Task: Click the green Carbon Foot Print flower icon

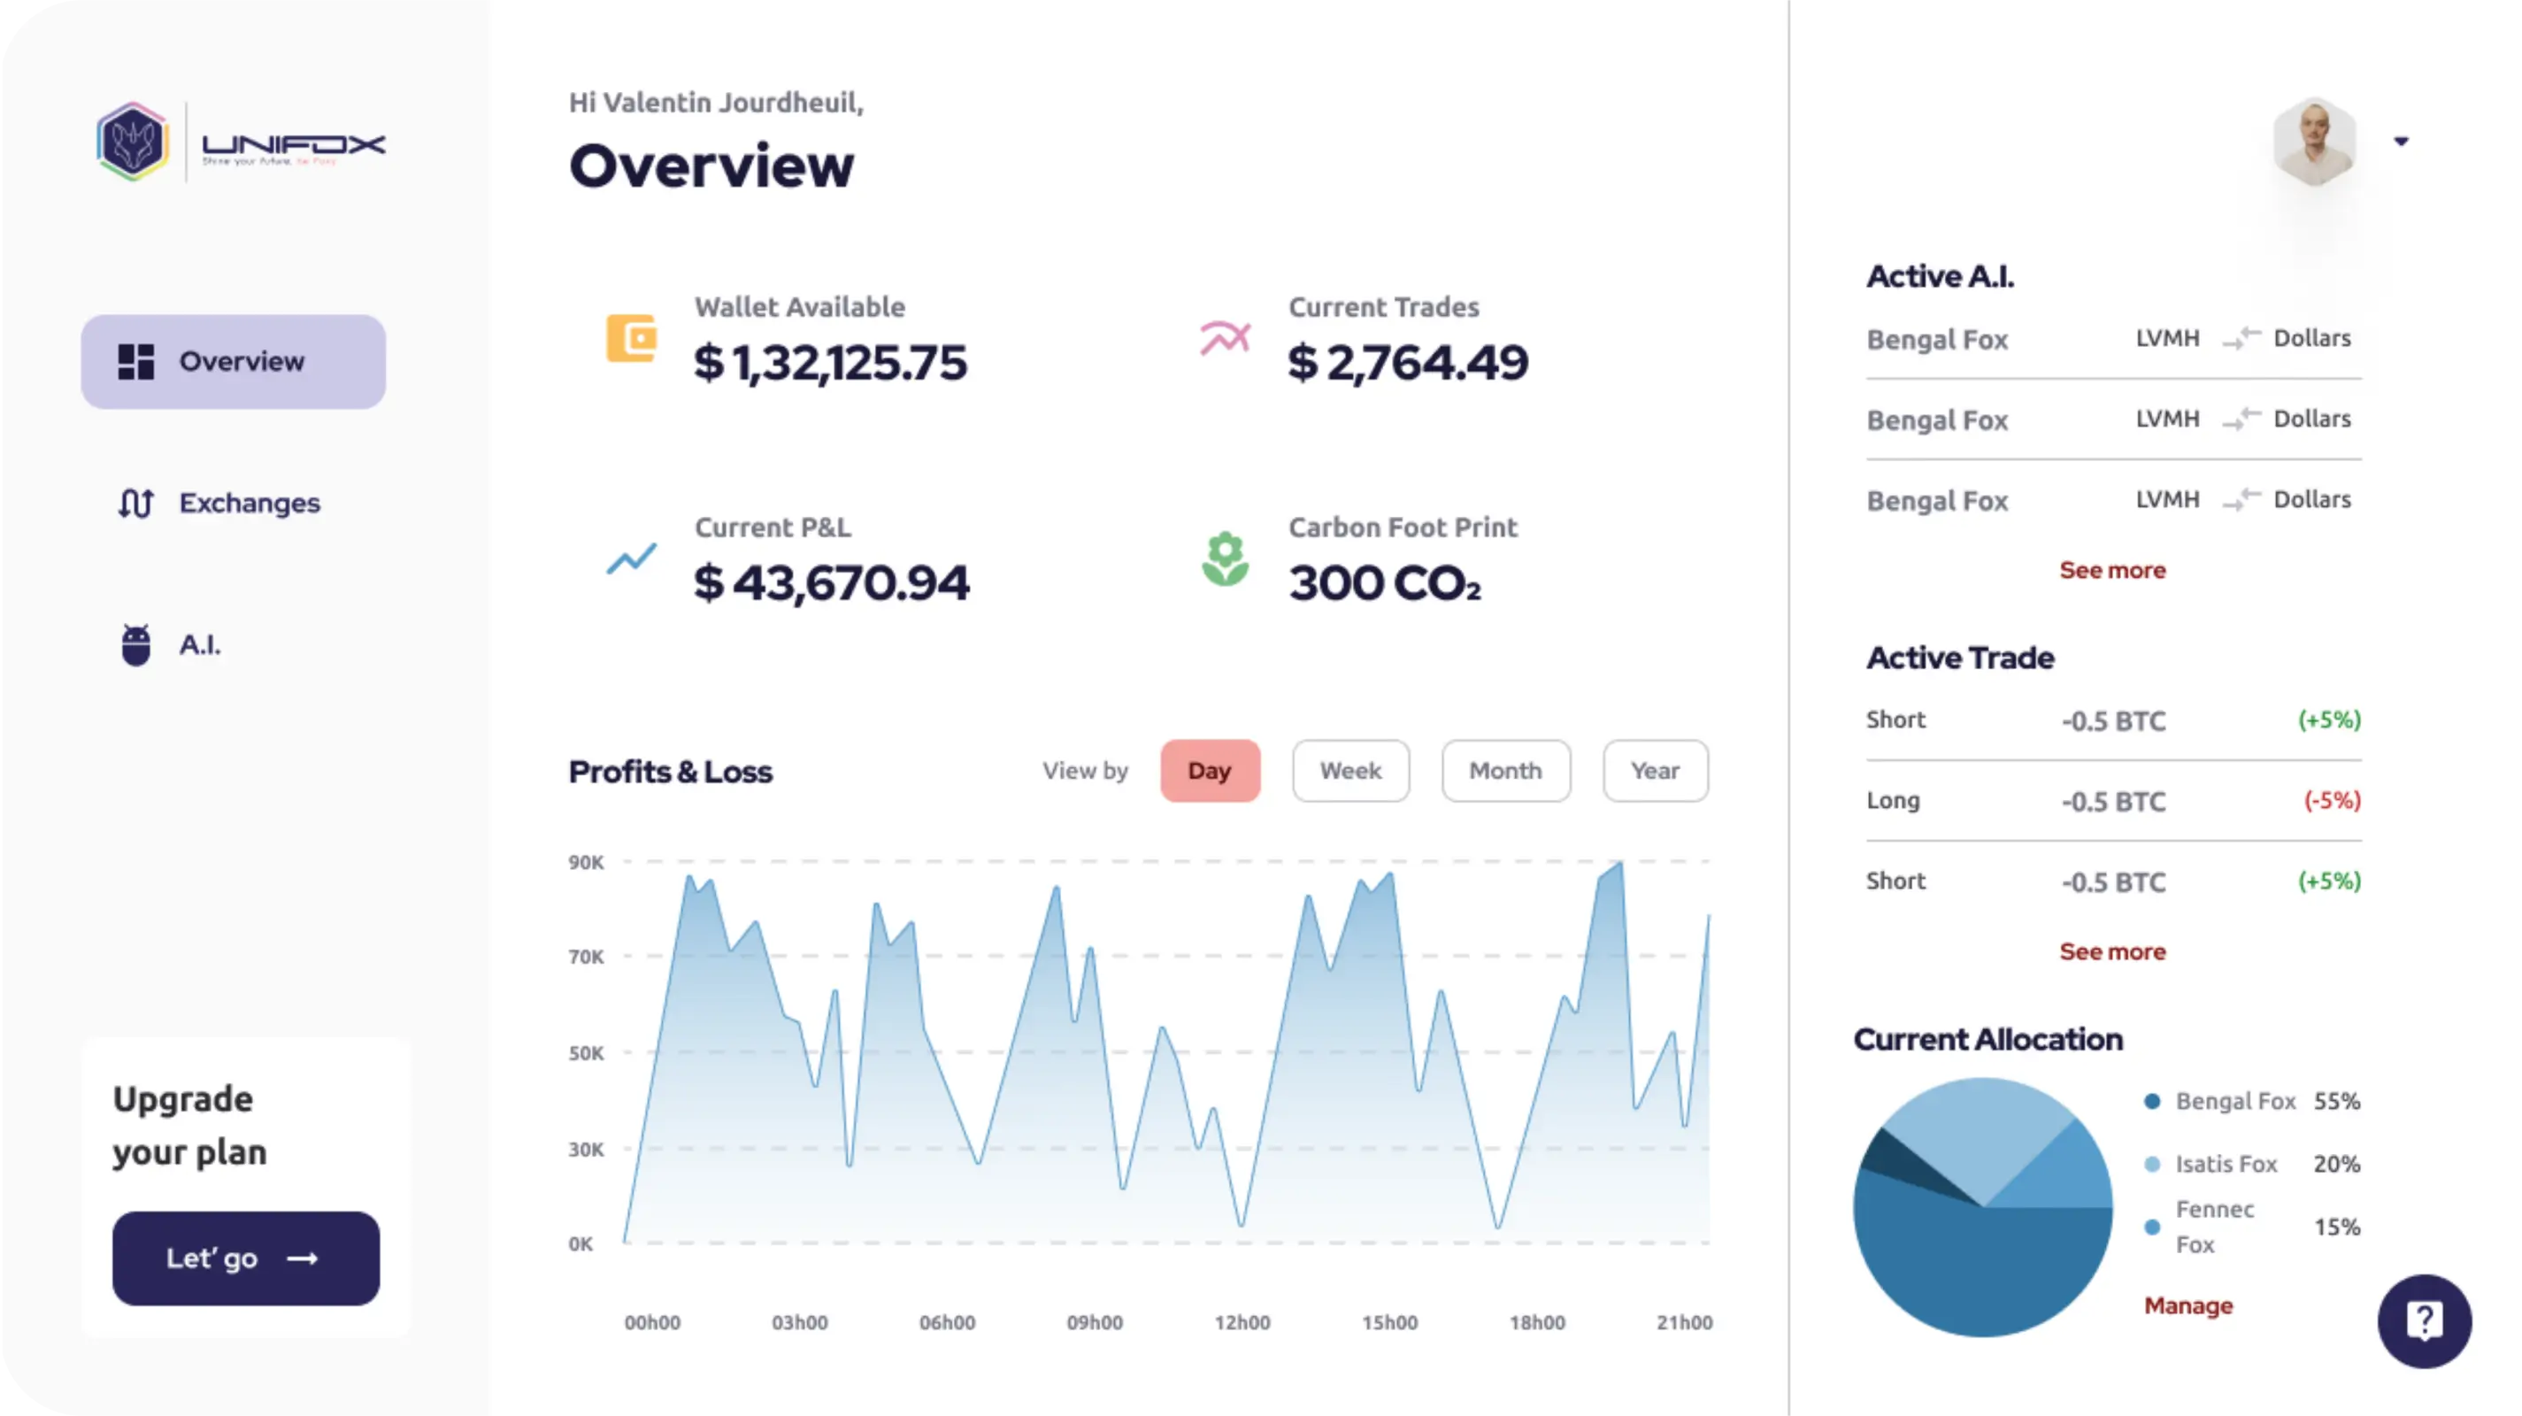Action: 1225,558
